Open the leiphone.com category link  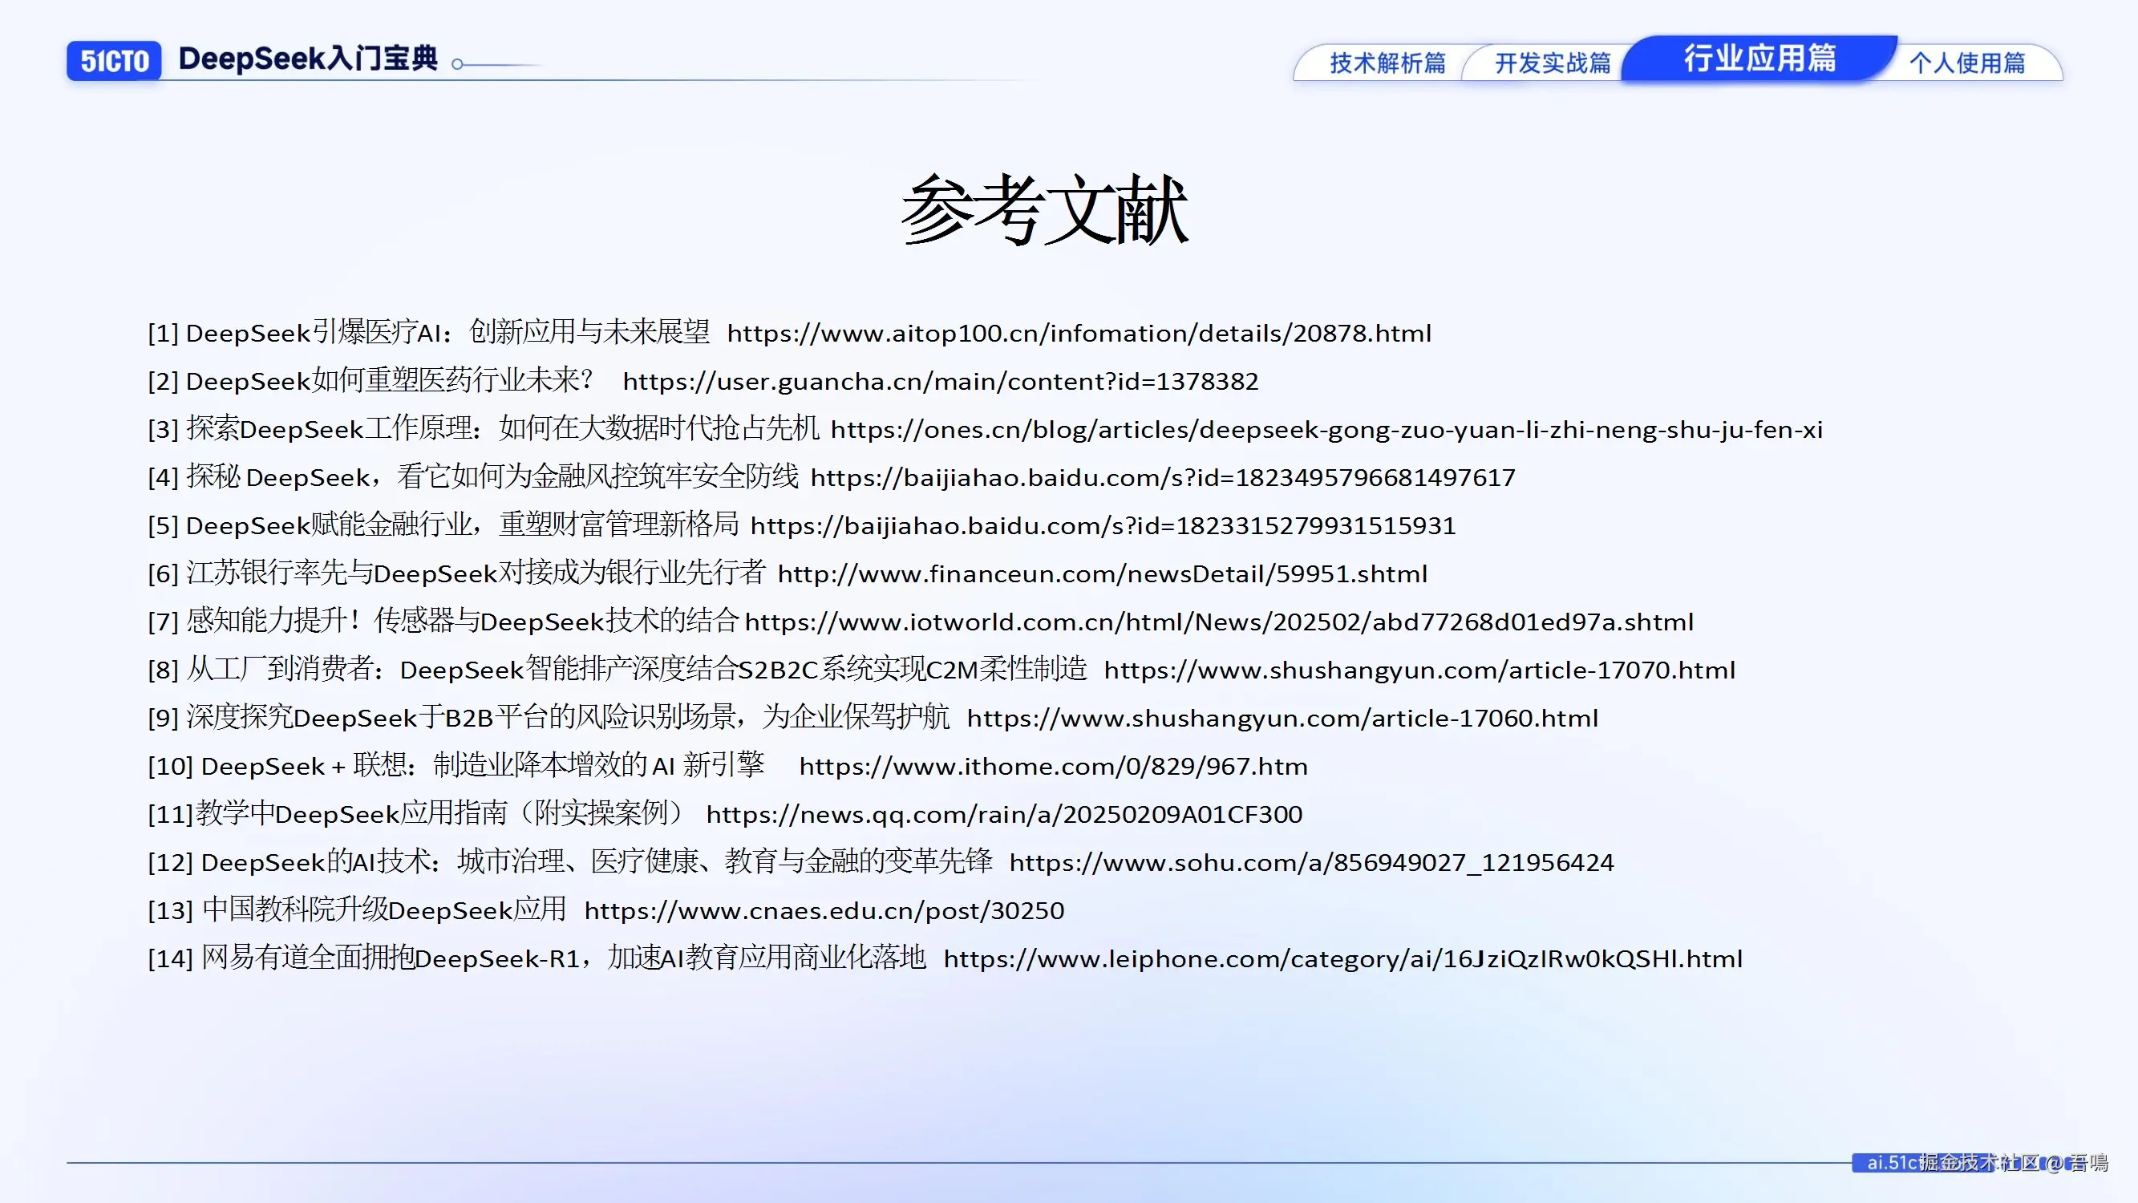click(x=1343, y=960)
